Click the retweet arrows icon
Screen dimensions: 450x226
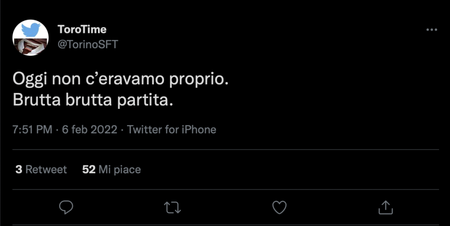tap(172, 207)
